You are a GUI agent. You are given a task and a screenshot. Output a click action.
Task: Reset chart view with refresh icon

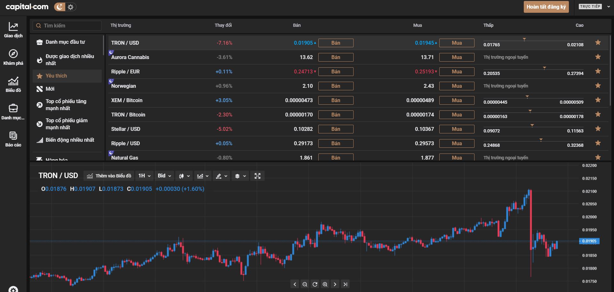click(315, 284)
